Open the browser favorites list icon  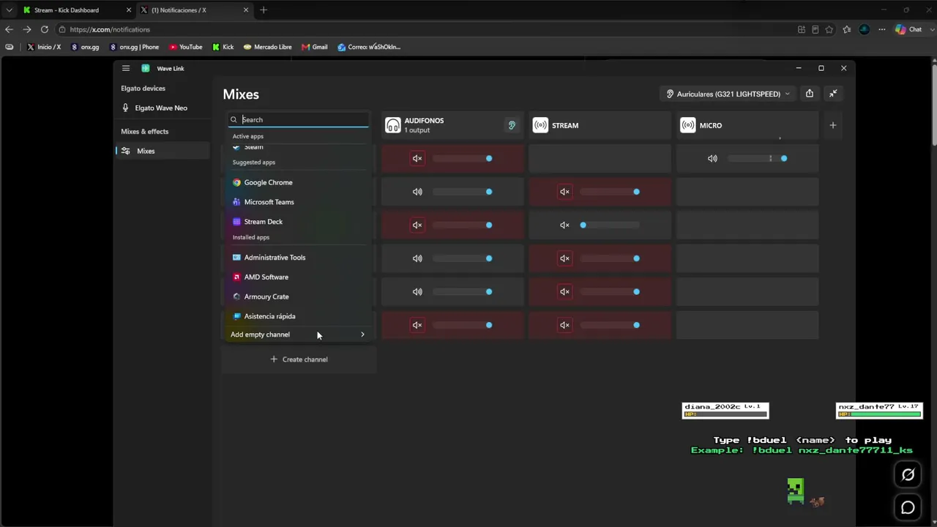[x=847, y=29]
